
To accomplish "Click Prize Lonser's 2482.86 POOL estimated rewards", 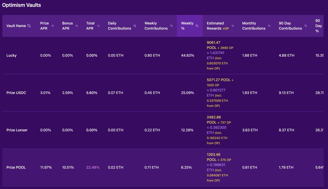I will (214, 120).
